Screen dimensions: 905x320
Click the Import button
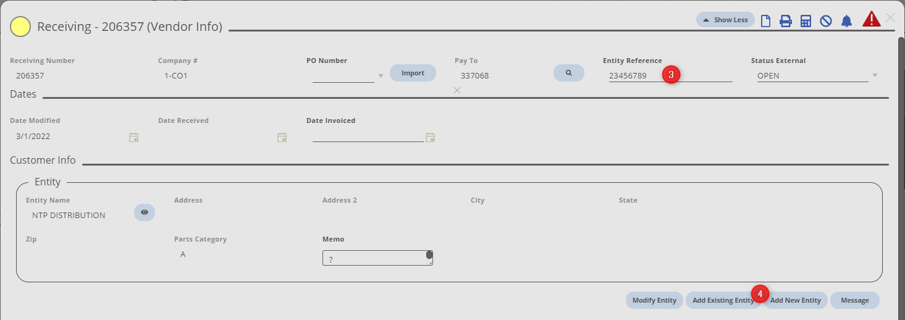pyautogui.click(x=413, y=73)
